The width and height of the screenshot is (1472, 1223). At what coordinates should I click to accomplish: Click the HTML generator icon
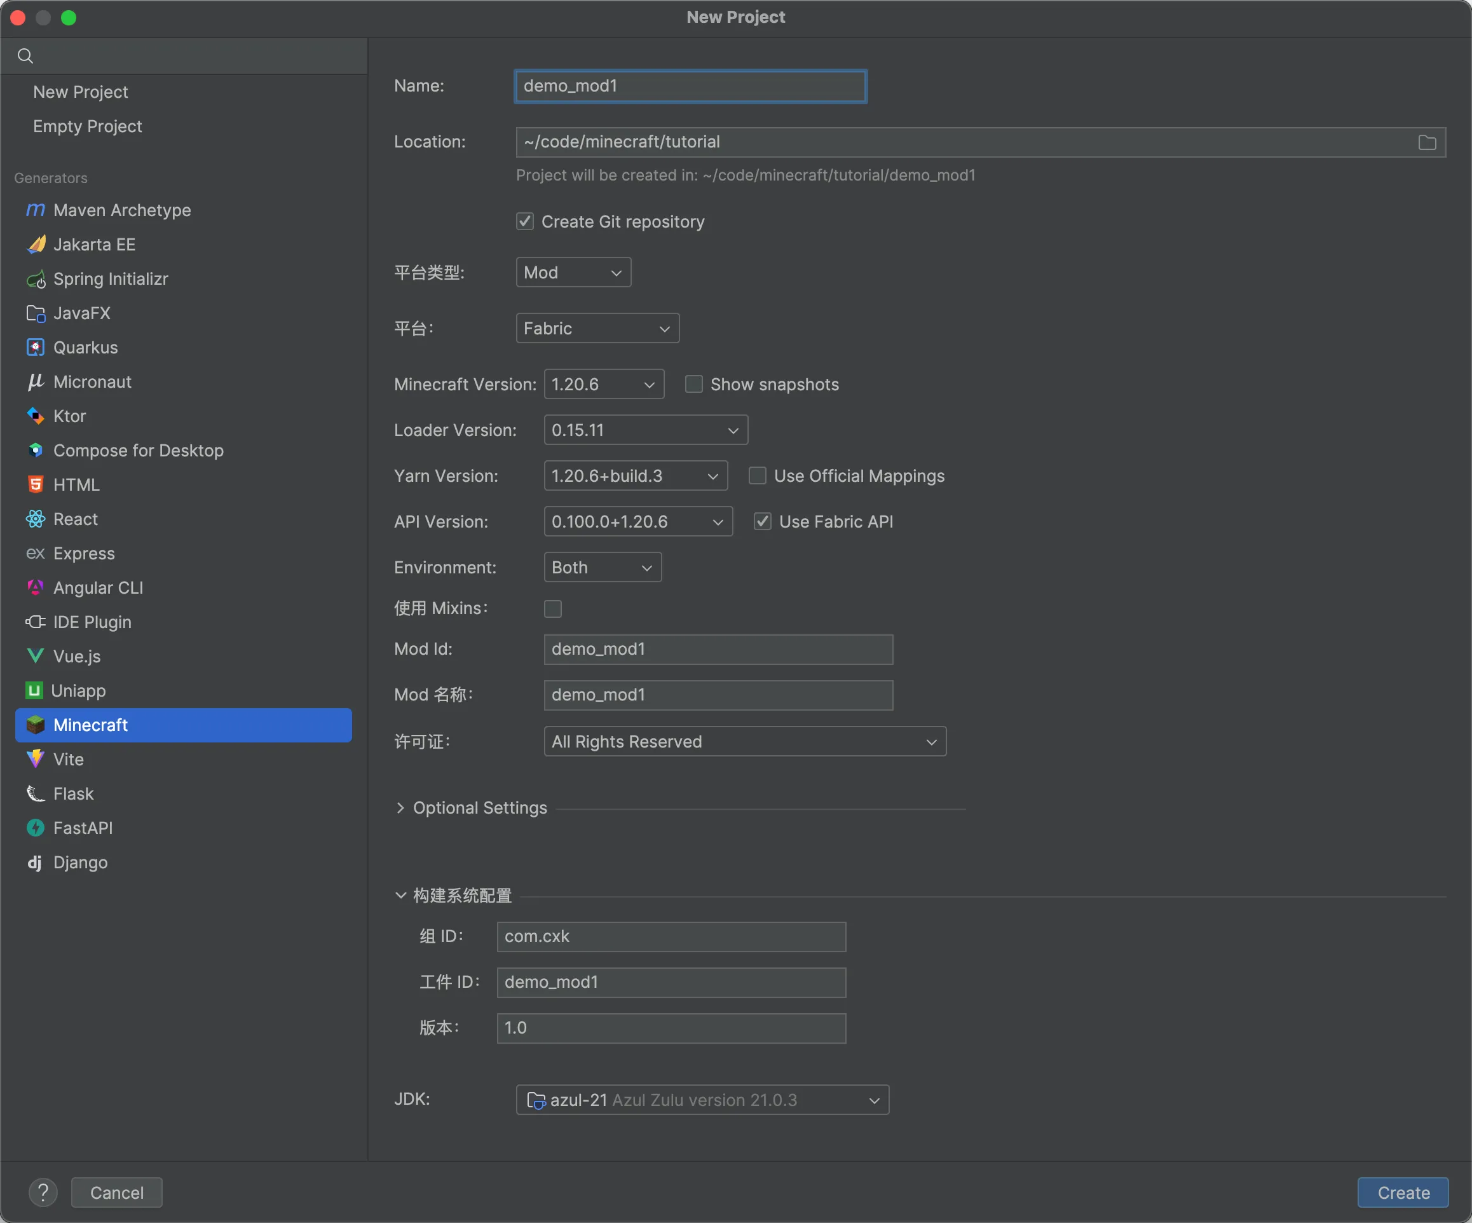35,485
